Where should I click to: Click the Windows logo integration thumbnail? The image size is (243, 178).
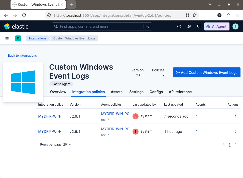pyautogui.click(x=23, y=82)
